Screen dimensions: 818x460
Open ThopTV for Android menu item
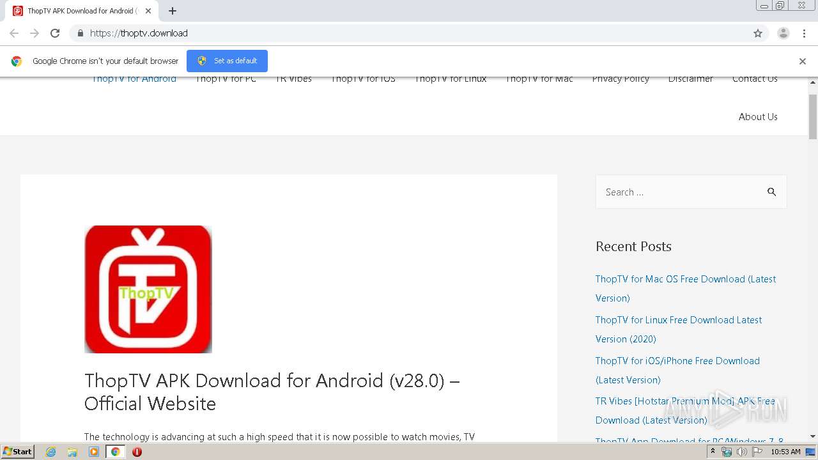[134, 79]
